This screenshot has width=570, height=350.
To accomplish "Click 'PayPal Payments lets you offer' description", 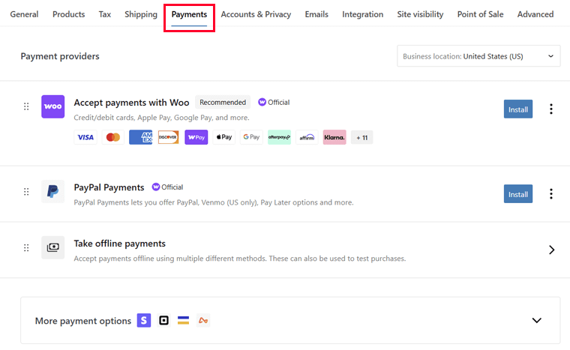I will click(214, 202).
